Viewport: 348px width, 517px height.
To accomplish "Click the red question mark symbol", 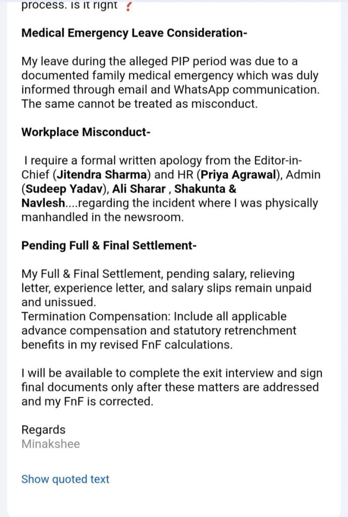I will pyautogui.click(x=129, y=7).
